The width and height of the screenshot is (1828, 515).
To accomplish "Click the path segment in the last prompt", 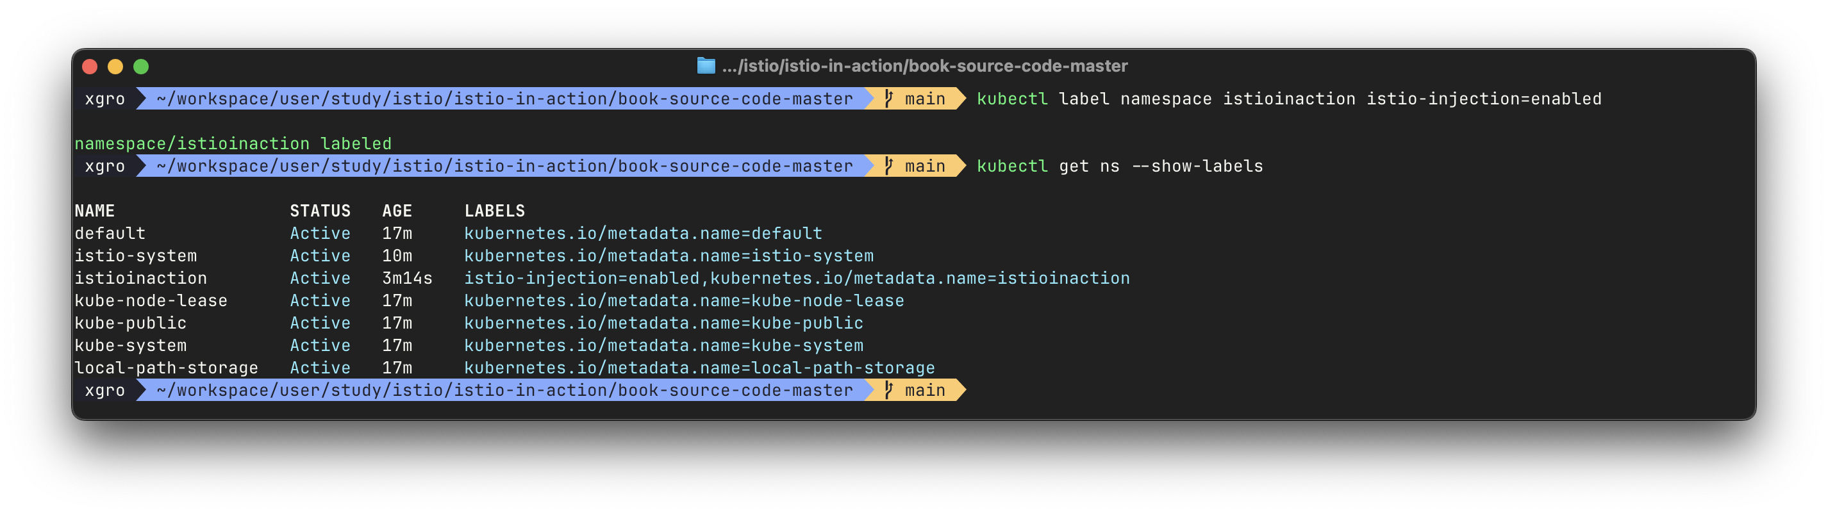I will coord(504,390).
